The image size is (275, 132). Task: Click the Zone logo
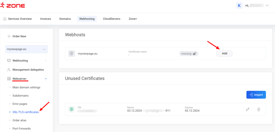(13, 5)
